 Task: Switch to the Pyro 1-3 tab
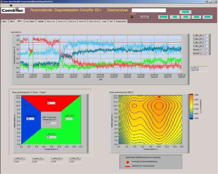(x=62, y=22)
